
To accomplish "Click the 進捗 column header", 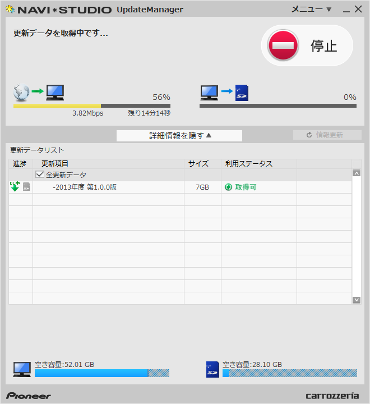I will point(20,164).
